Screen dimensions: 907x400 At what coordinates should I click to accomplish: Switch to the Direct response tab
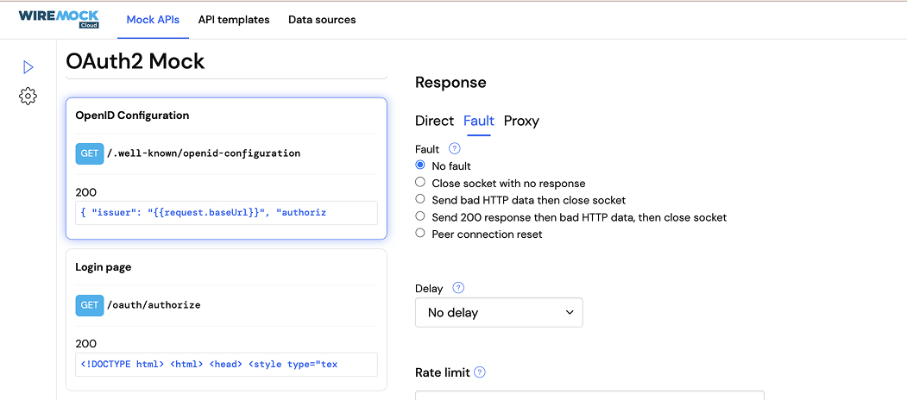coord(434,121)
